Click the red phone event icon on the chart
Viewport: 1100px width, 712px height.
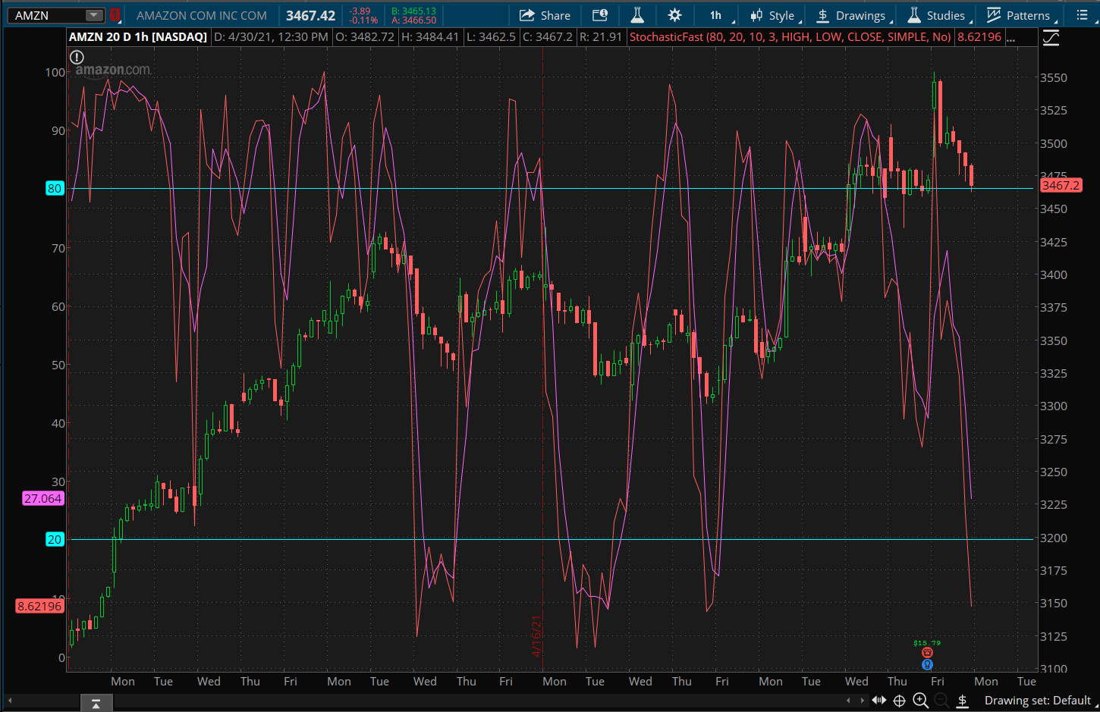(x=927, y=653)
